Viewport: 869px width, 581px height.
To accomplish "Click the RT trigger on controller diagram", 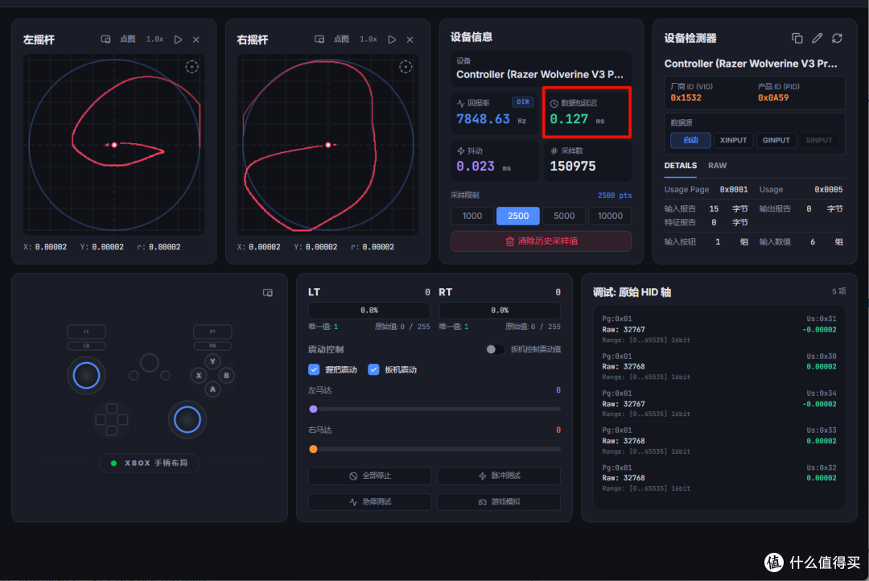I will click(212, 332).
